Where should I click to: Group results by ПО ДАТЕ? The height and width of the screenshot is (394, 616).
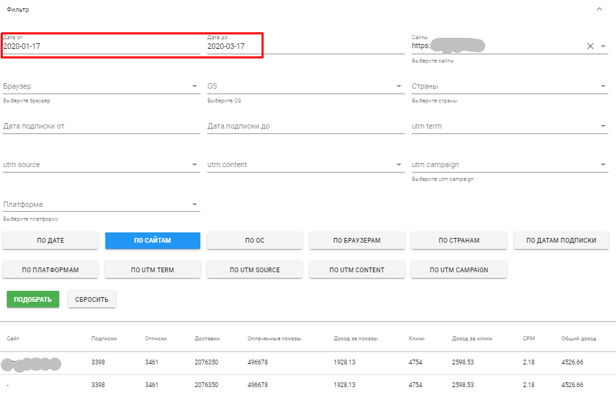pos(50,241)
